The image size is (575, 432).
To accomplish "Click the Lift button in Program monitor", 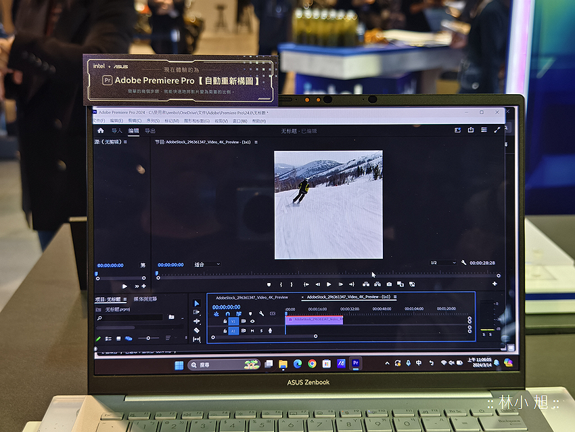I will [x=366, y=284].
